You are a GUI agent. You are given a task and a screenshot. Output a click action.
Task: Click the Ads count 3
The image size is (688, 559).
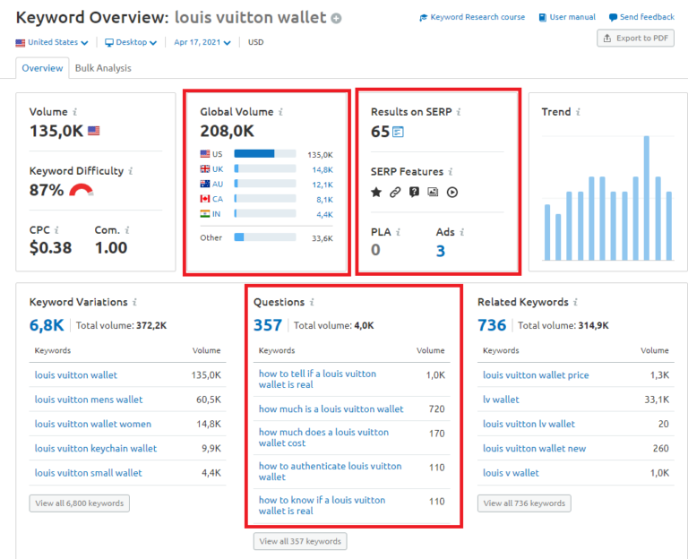coord(441,251)
